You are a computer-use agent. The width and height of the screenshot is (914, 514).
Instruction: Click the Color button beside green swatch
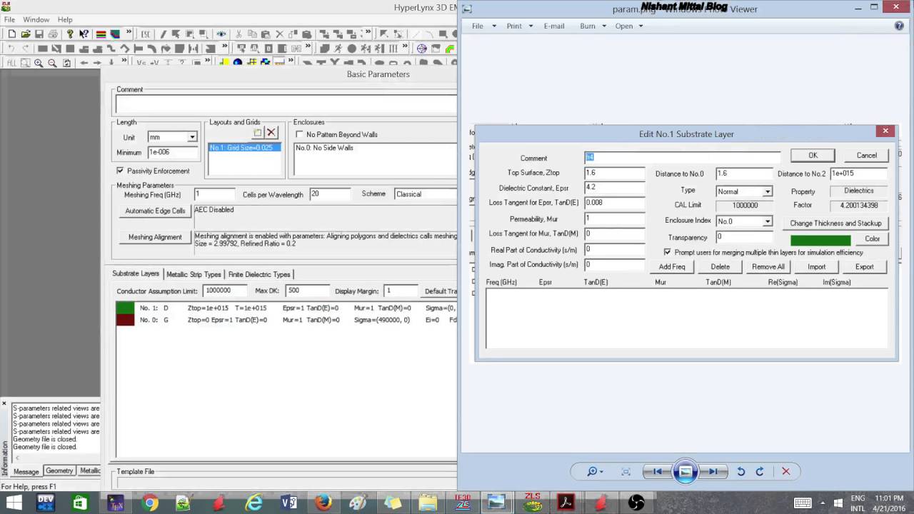tap(872, 238)
